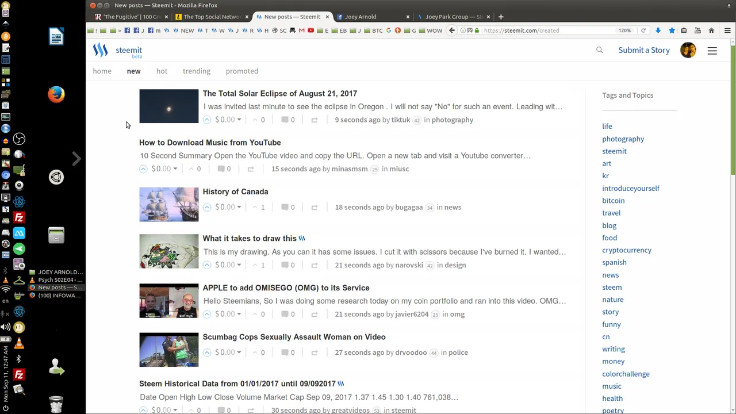The height and width of the screenshot is (414, 736).
Task: Open the OBS Studio icon in dock
Action: tap(19, 139)
